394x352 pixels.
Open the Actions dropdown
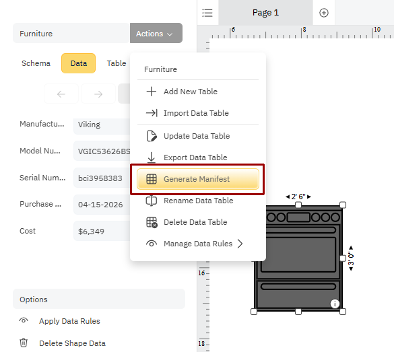click(x=156, y=33)
